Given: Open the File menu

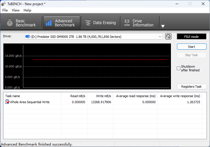Looking at the screenshot, I should [x=5, y=10].
